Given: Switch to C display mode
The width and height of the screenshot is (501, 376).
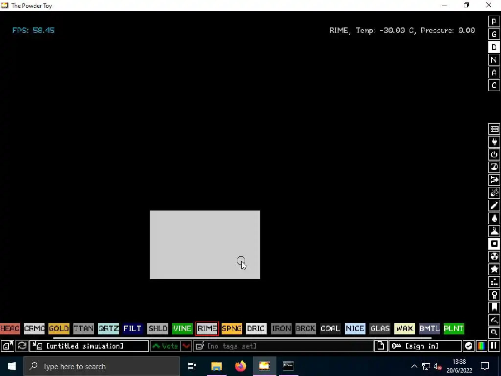Looking at the screenshot, I should [494, 85].
